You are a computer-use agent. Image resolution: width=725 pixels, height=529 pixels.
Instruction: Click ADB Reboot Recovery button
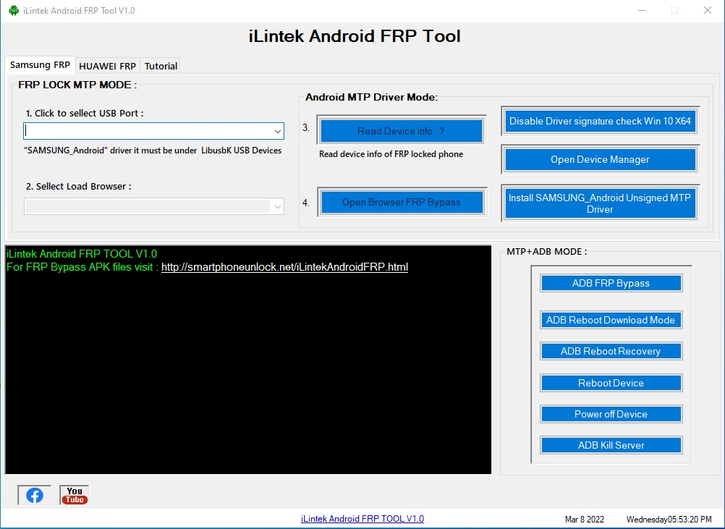click(611, 351)
